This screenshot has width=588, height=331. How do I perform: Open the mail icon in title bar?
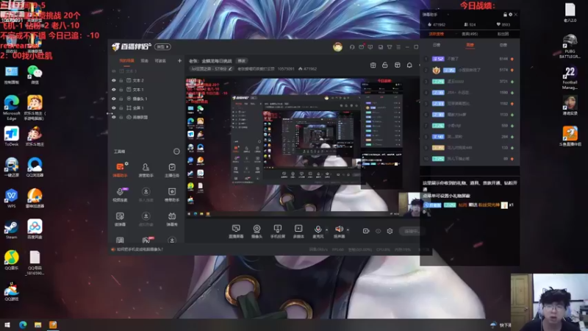[x=361, y=47]
